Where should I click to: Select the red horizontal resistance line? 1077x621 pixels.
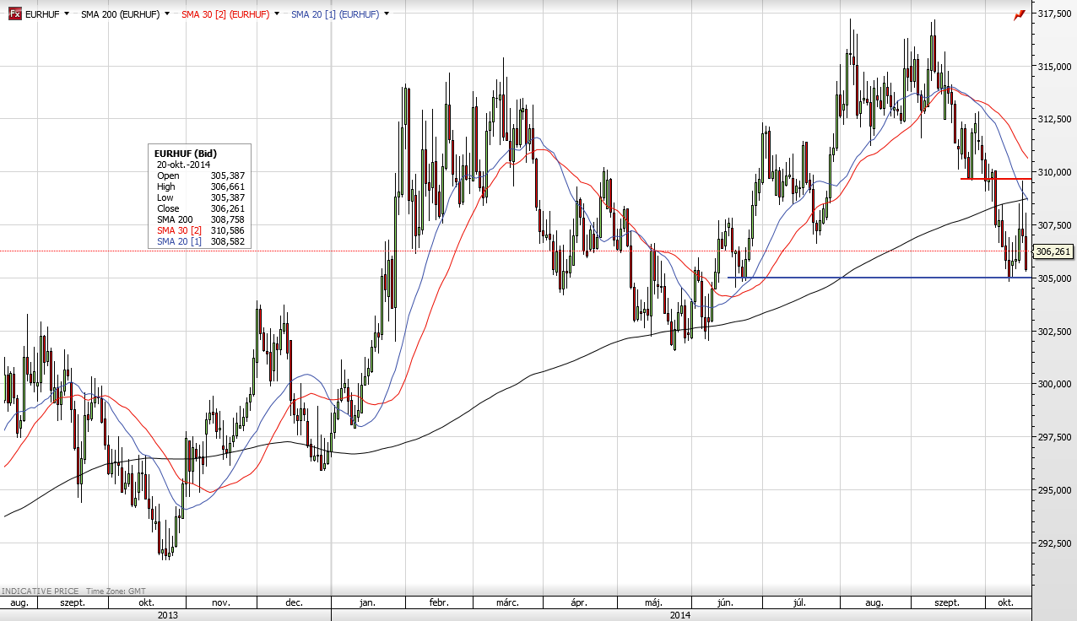point(995,179)
